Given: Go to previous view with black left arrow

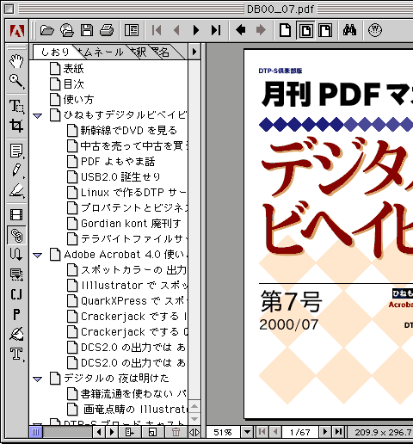Looking at the screenshot, I should pos(240,30).
